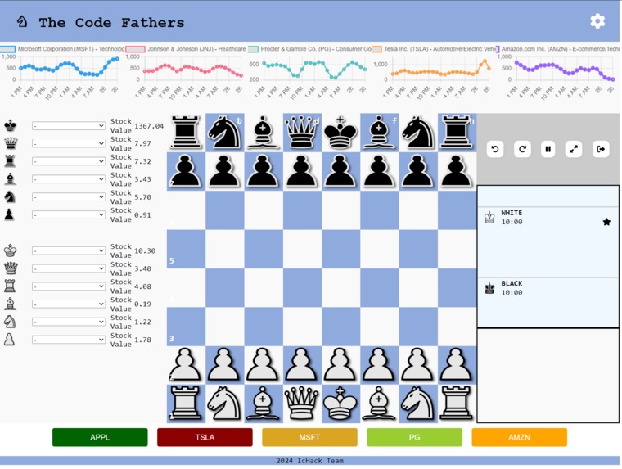Select the black pawn in front of the king
This screenshot has height=469, width=622.
[340, 171]
